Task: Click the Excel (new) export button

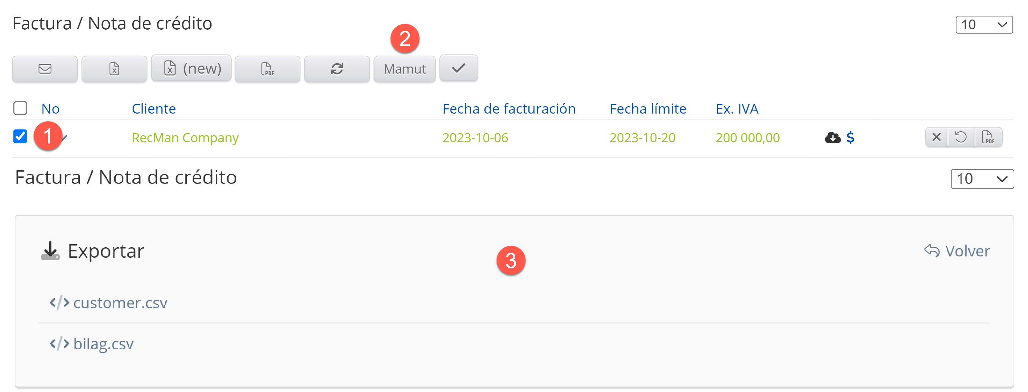Action: pos(191,69)
